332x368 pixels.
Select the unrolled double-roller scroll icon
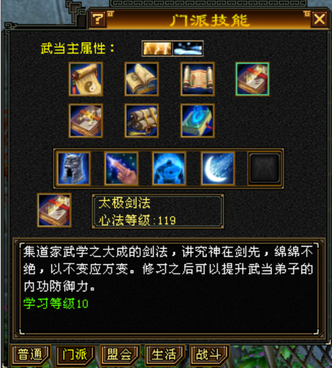coord(198,79)
